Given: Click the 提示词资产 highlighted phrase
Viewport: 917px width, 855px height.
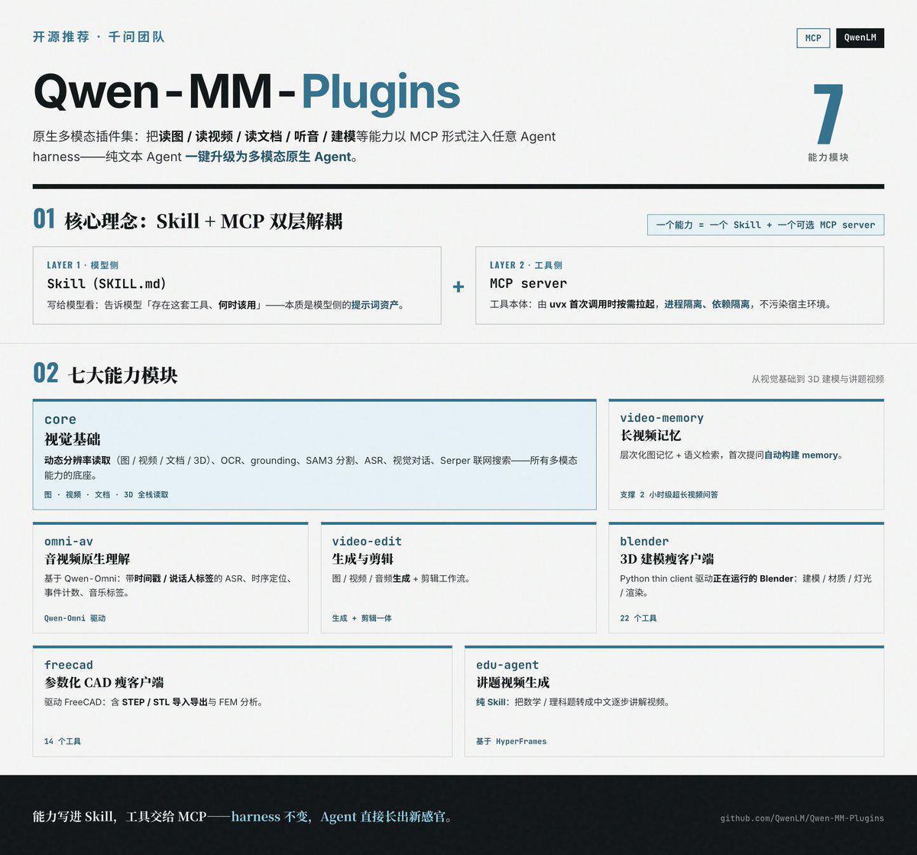Looking at the screenshot, I should click(x=374, y=304).
